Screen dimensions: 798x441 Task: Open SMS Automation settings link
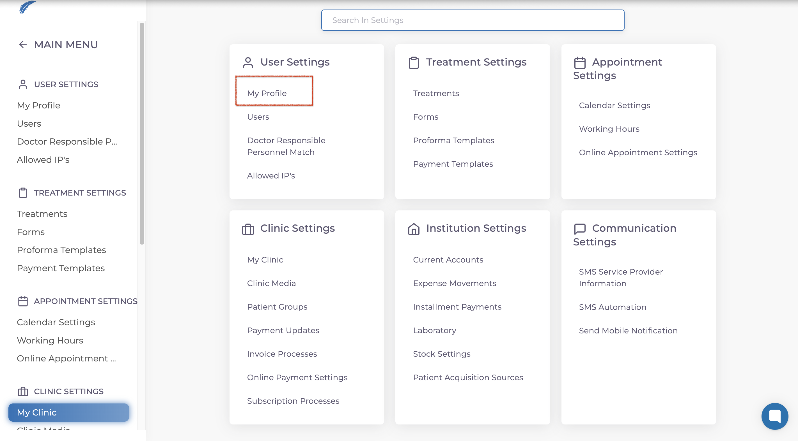tap(613, 307)
